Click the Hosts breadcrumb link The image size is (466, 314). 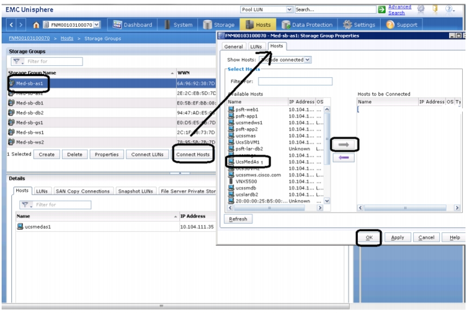[67, 39]
